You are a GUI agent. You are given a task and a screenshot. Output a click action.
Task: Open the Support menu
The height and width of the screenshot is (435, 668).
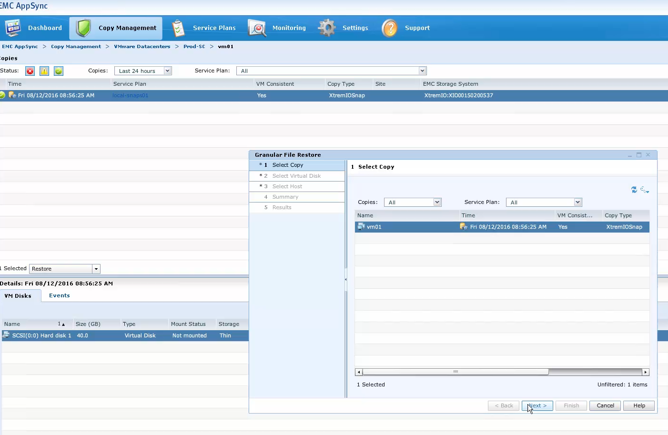pos(417,28)
